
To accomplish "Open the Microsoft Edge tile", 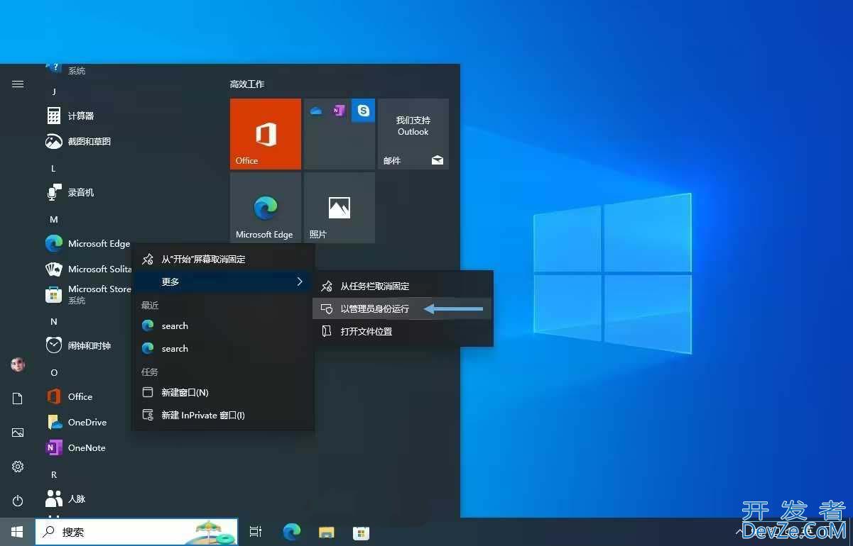I will pos(266,208).
